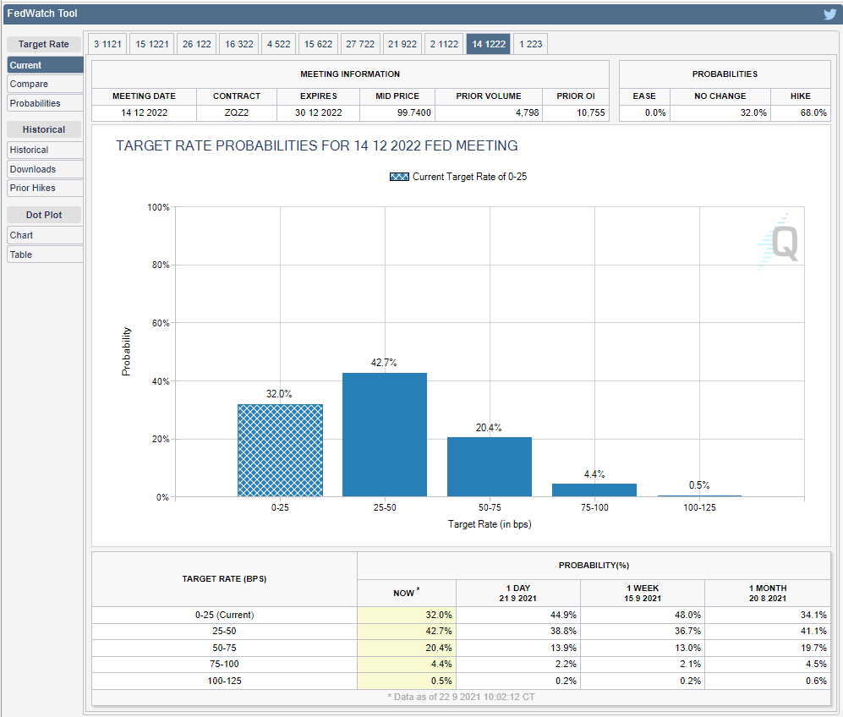Open the Downloads sidebar item
The height and width of the screenshot is (717, 843).
[x=45, y=169]
